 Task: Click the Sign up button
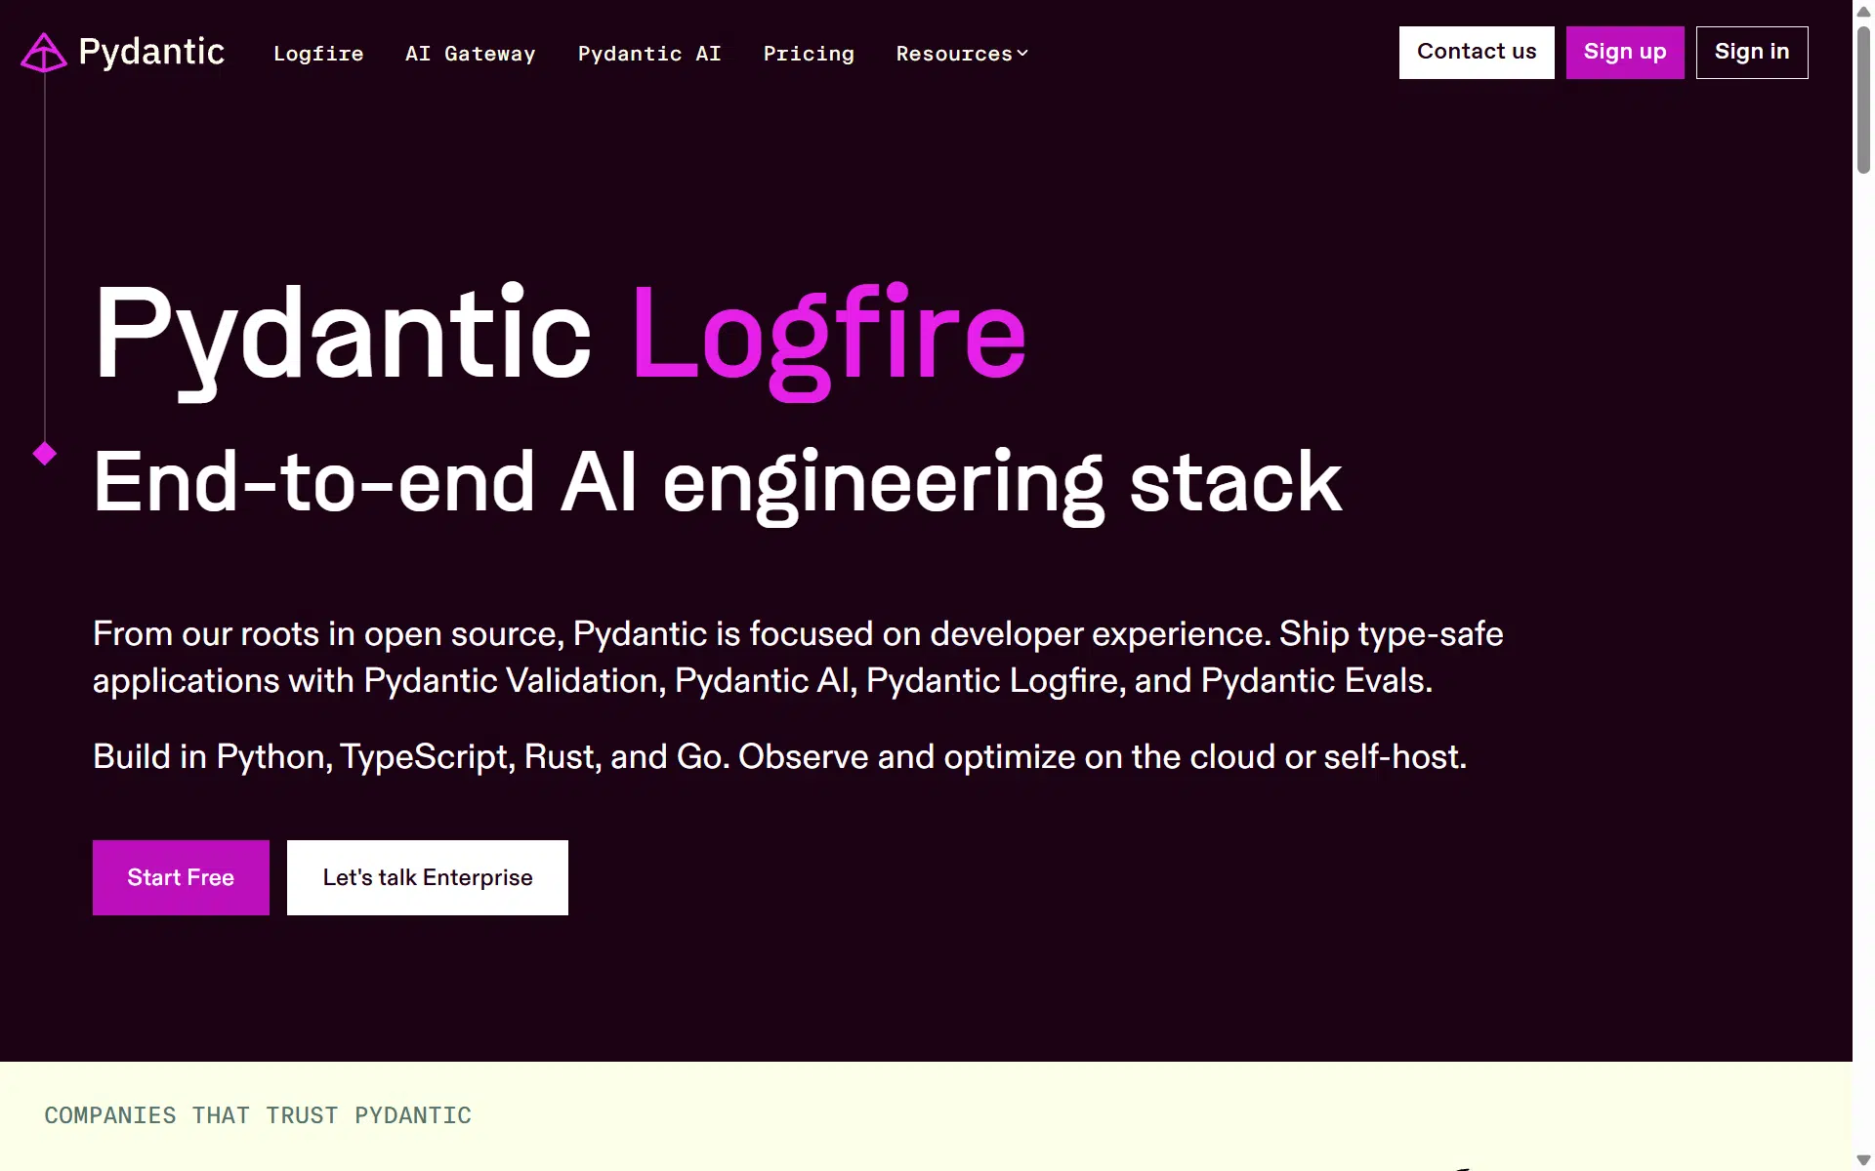tap(1625, 53)
